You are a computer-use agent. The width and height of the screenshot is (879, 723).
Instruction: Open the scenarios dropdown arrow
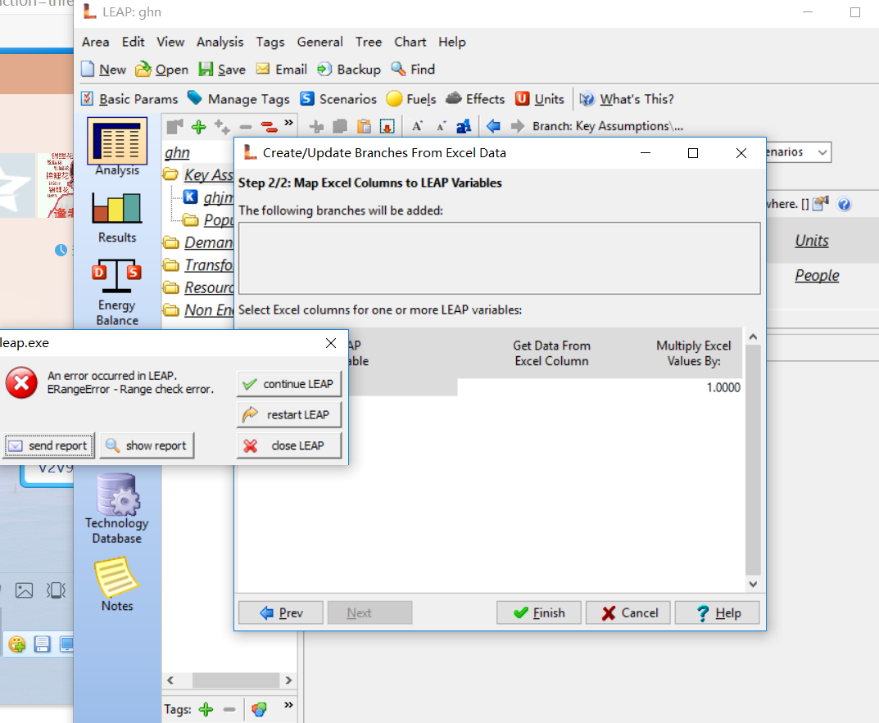822,152
